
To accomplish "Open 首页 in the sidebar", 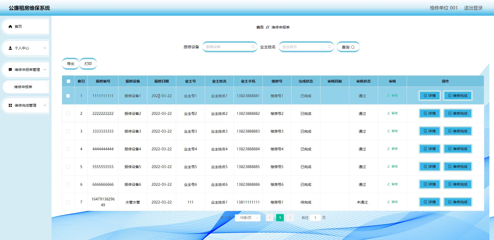I will [25, 26].
